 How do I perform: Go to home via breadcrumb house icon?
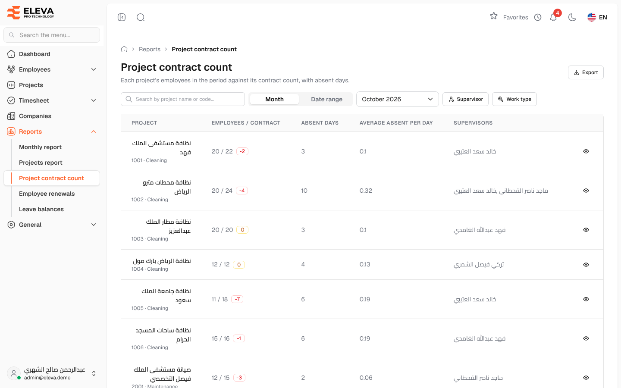[124, 49]
